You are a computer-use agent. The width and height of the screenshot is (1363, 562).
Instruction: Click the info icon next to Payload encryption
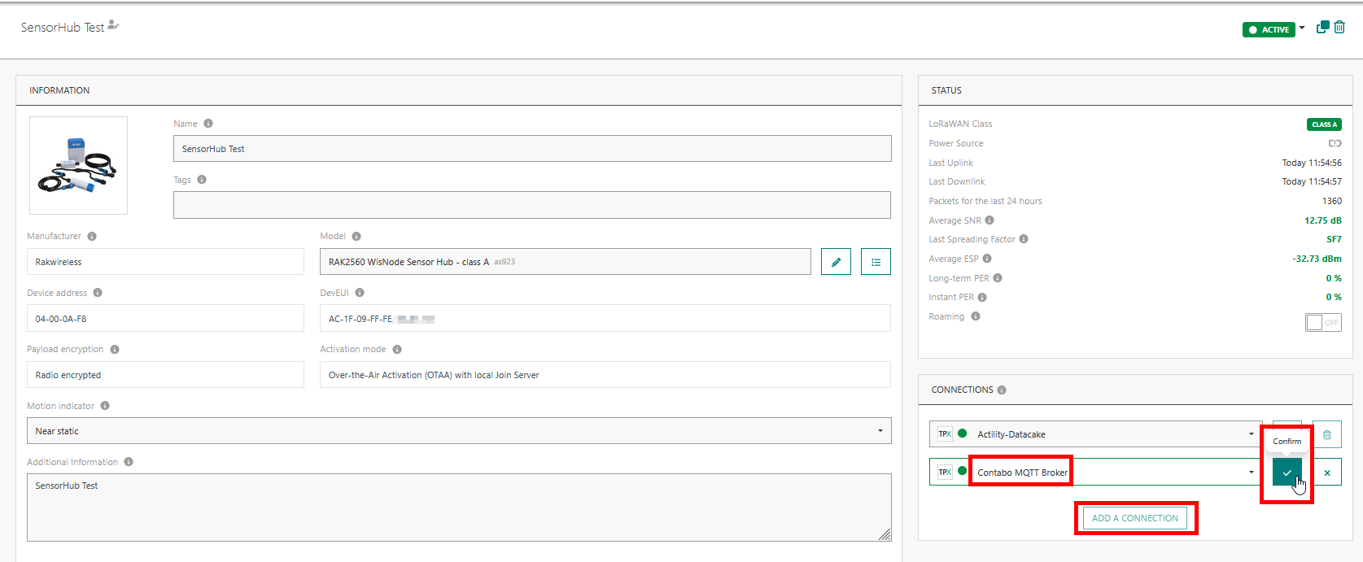[115, 350]
